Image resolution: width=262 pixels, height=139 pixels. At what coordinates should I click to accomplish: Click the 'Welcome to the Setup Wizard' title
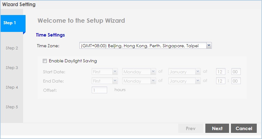[81, 21]
